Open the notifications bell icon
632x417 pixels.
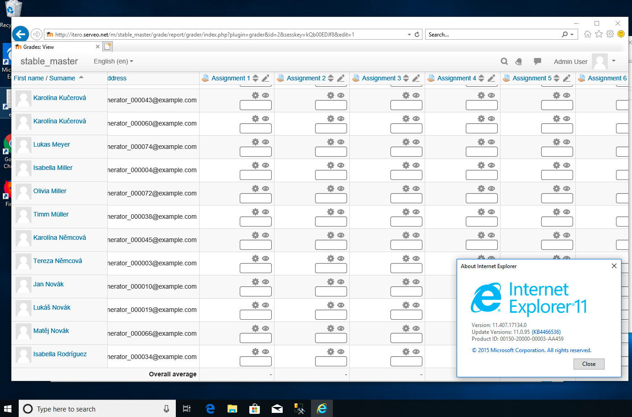(x=519, y=61)
